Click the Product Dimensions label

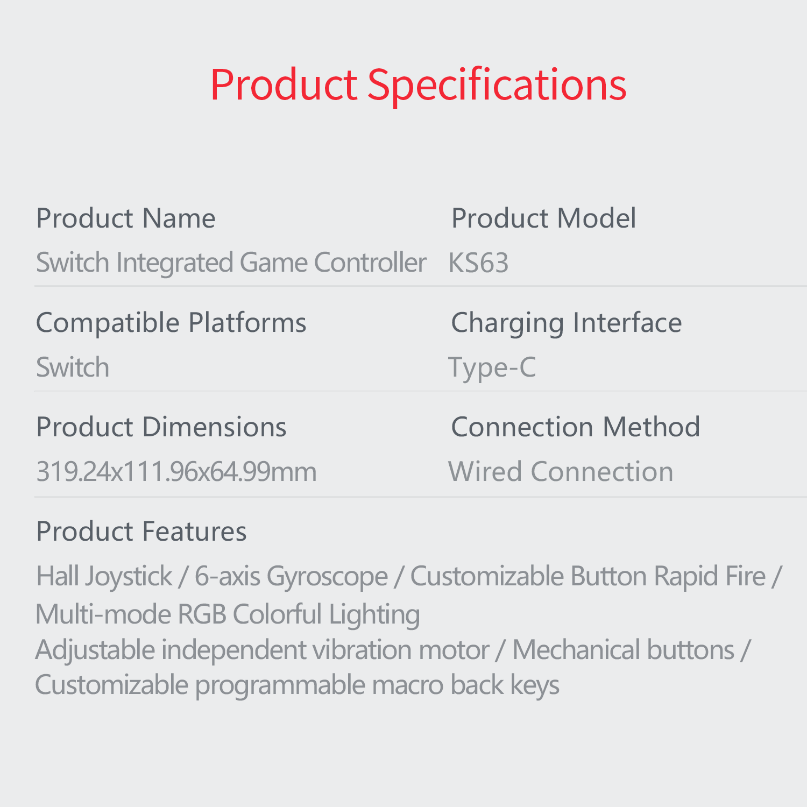[161, 427]
